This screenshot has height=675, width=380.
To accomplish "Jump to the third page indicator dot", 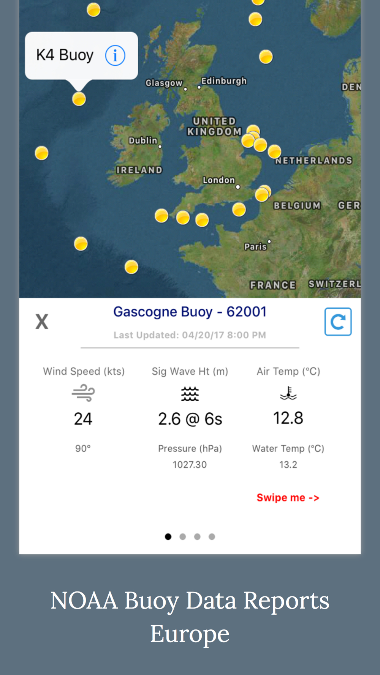I will (x=197, y=536).
